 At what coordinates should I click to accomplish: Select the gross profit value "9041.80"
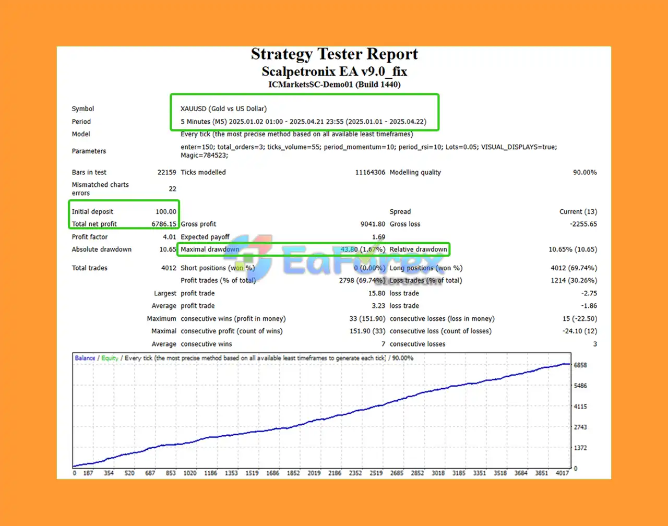(x=373, y=224)
